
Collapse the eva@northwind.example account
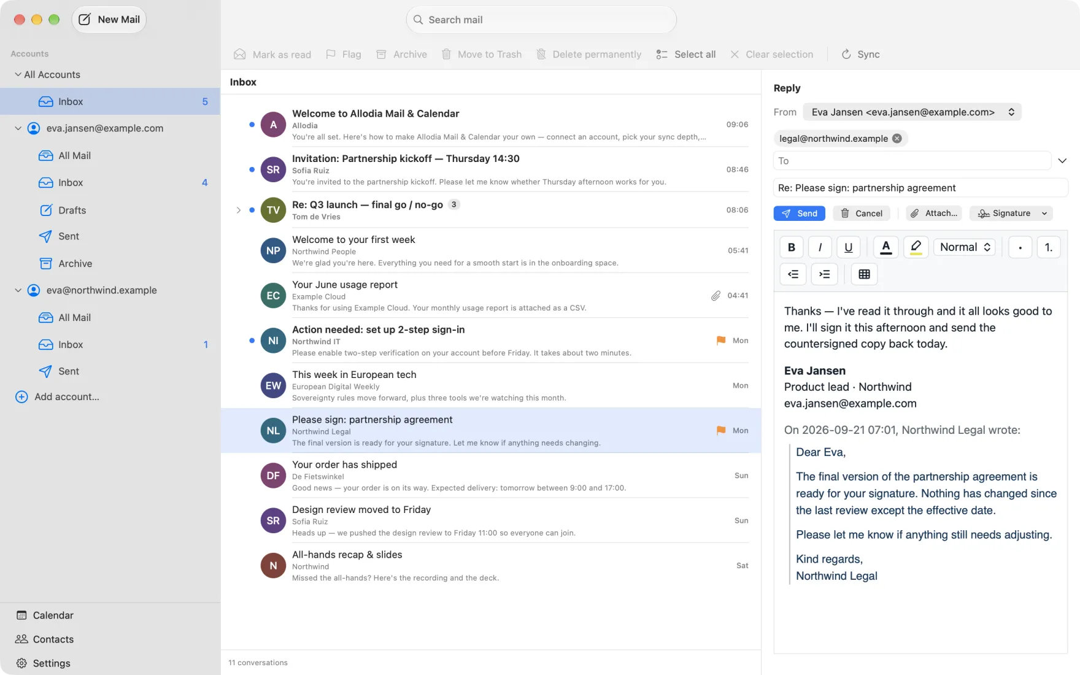pos(18,290)
